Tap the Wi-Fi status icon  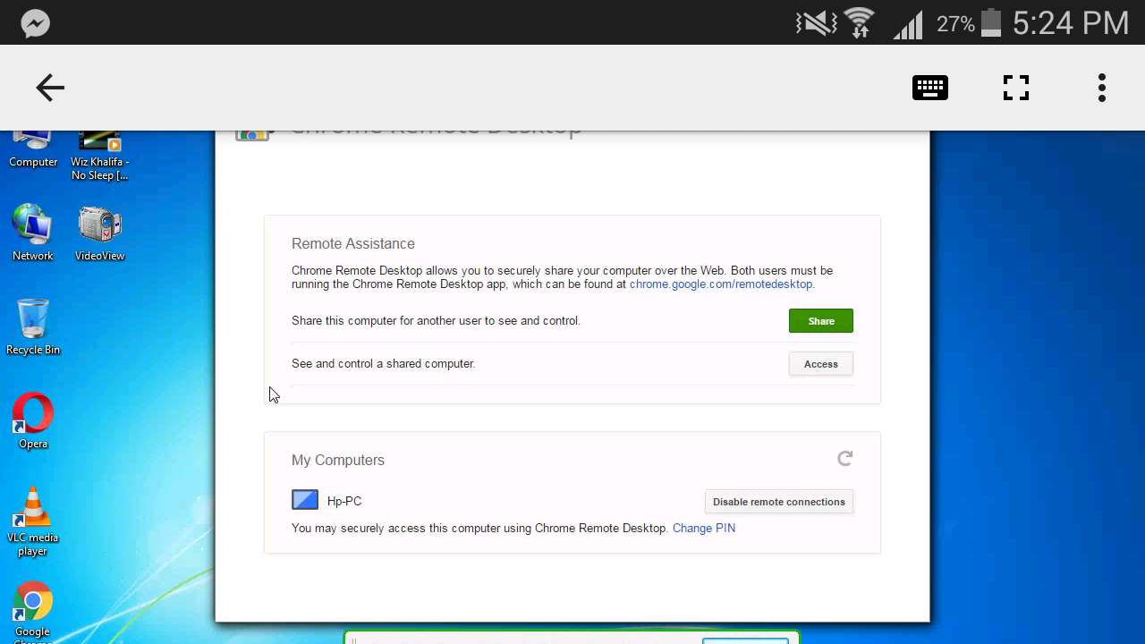(x=860, y=22)
